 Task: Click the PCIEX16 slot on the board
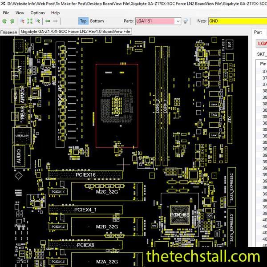(x=85, y=175)
